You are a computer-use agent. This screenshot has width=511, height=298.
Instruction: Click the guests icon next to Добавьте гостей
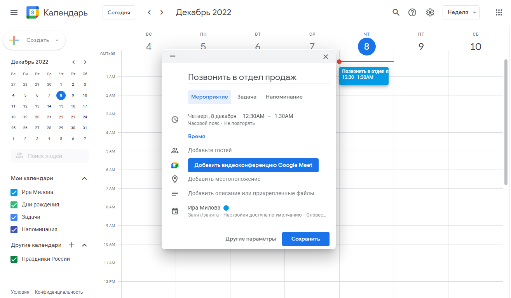coord(175,150)
